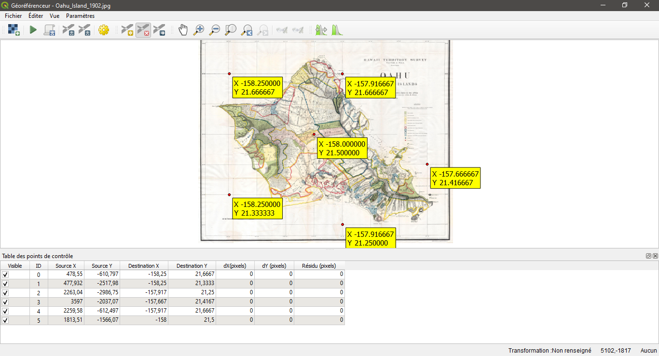Click Source Y cell -1566,07
Viewport: 659px width, 356px height.
(102, 320)
